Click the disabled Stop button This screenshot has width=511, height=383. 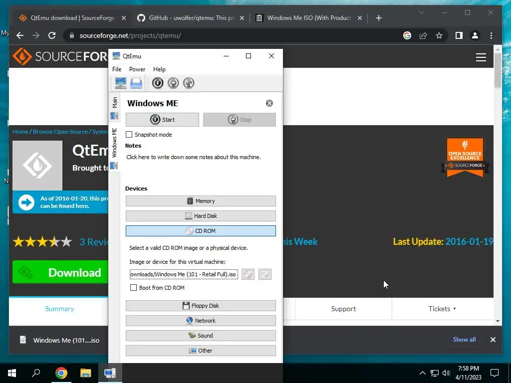pyautogui.click(x=240, y=120)
